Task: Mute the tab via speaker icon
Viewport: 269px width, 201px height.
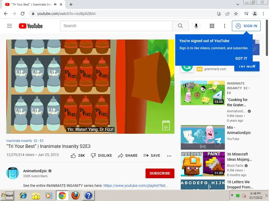Action: point(55,4)
